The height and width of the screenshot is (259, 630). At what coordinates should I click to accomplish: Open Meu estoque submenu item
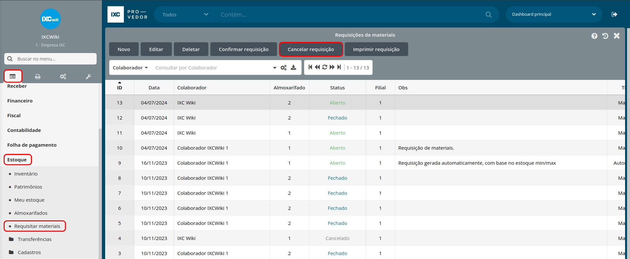29,200
